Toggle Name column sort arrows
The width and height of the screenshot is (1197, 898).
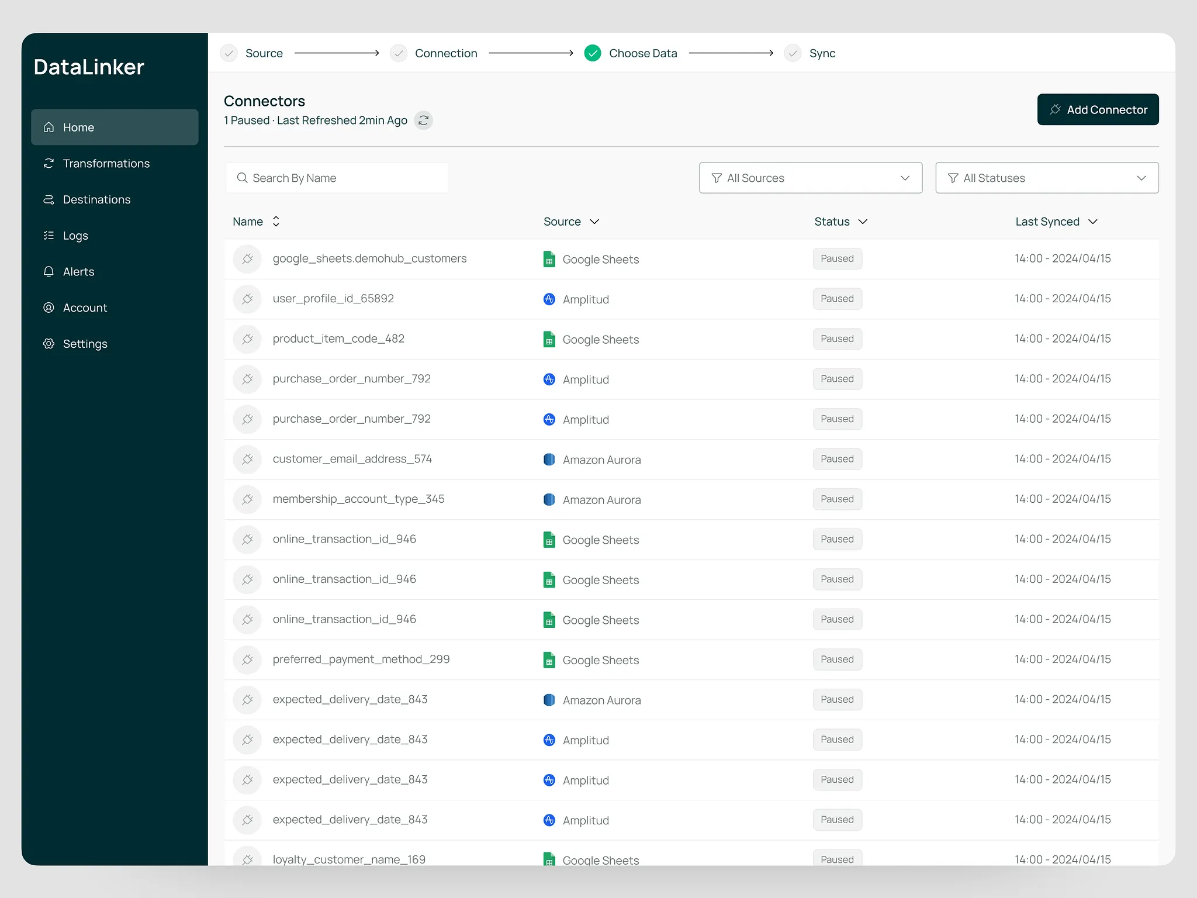[276, 222]
